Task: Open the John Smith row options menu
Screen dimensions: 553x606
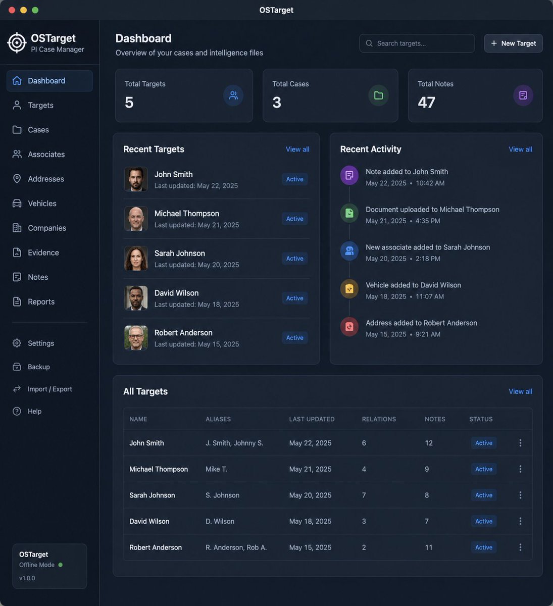Action: (520, 443)
